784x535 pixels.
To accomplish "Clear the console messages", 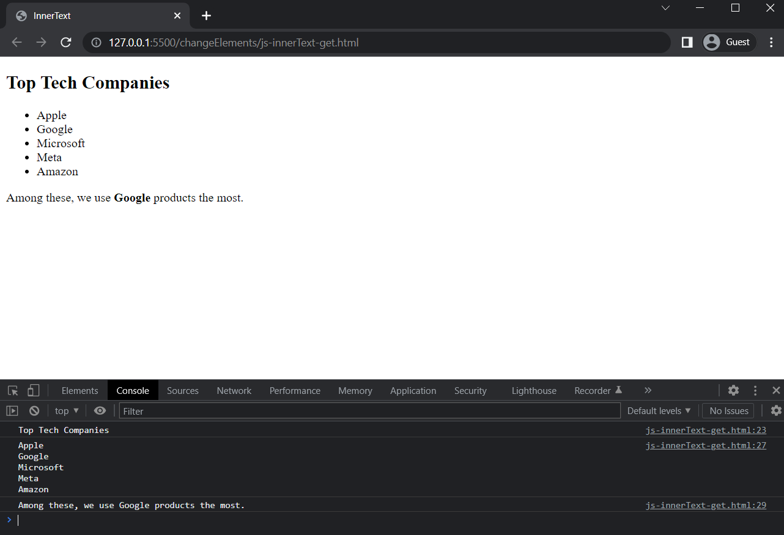I will click(34, 410).
